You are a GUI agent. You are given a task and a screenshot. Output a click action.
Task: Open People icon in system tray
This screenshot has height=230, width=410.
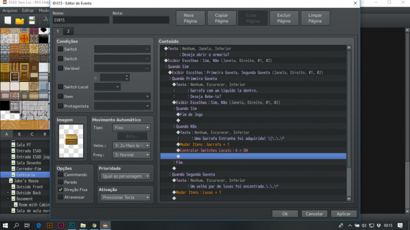pyautogui.click(x=341, y=225)
